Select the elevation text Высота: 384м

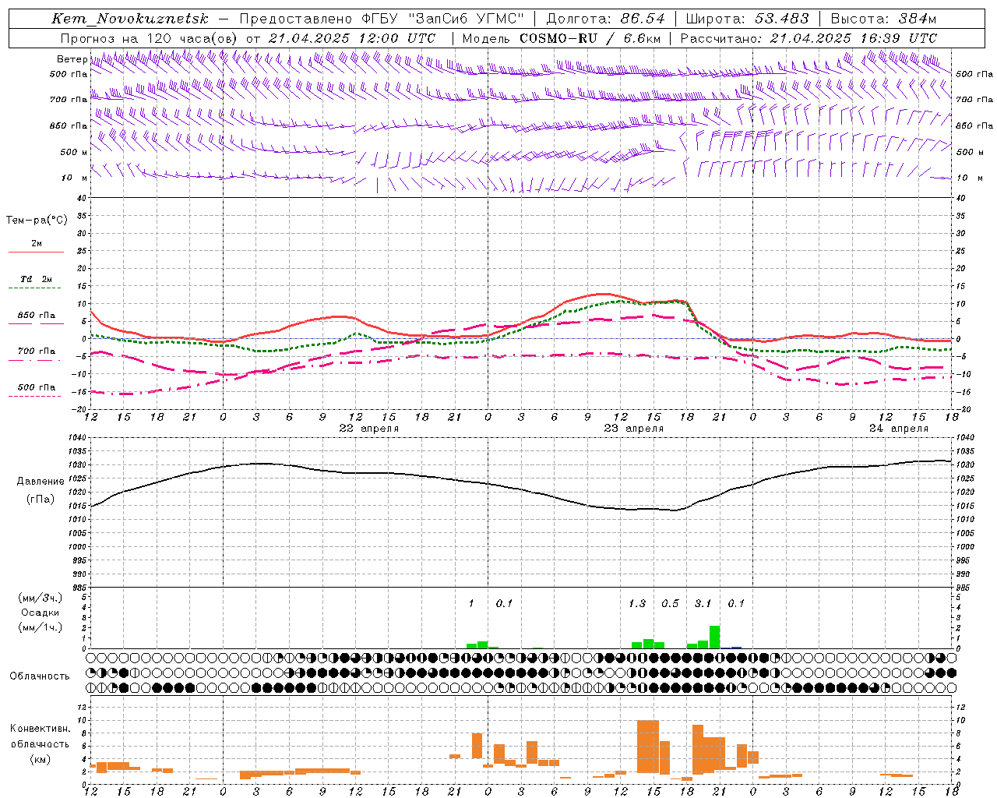coord(883,19)
